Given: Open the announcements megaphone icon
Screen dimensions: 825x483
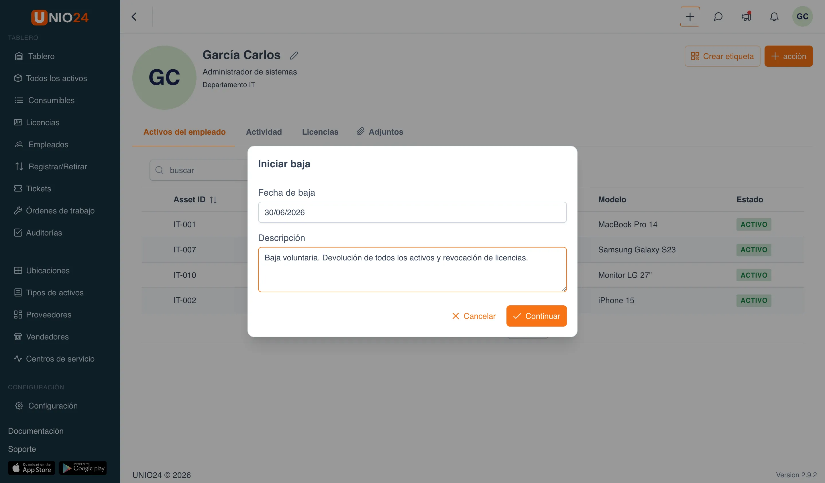Looking at the screenshot, I should pyautogui.click(x=746, y=16).
